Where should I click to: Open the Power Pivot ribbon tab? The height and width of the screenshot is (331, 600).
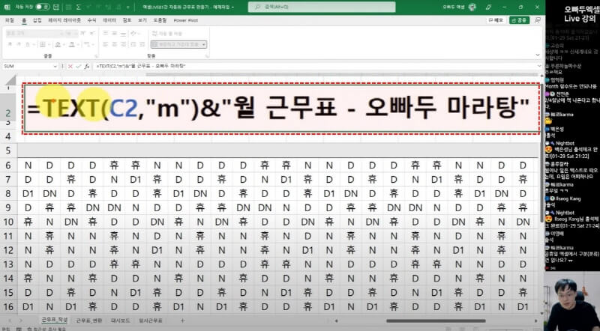click(185, 20)
